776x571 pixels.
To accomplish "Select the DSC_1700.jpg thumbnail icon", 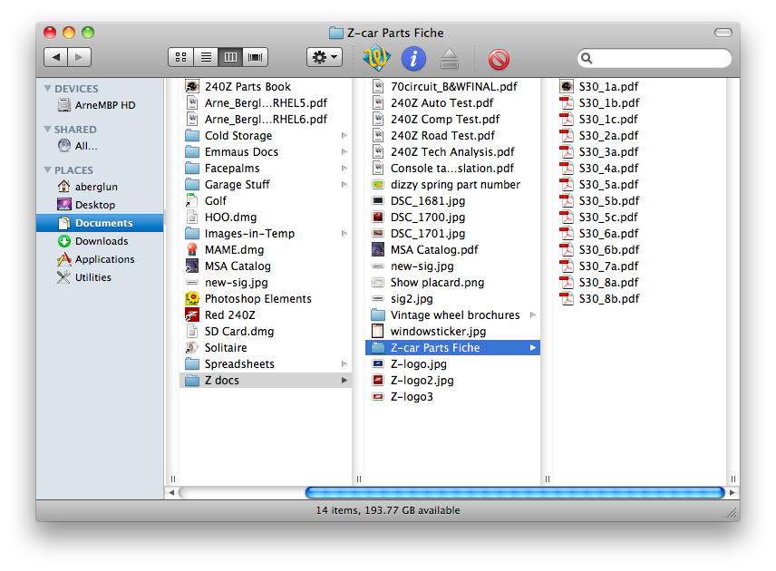I will click(378, 218).
